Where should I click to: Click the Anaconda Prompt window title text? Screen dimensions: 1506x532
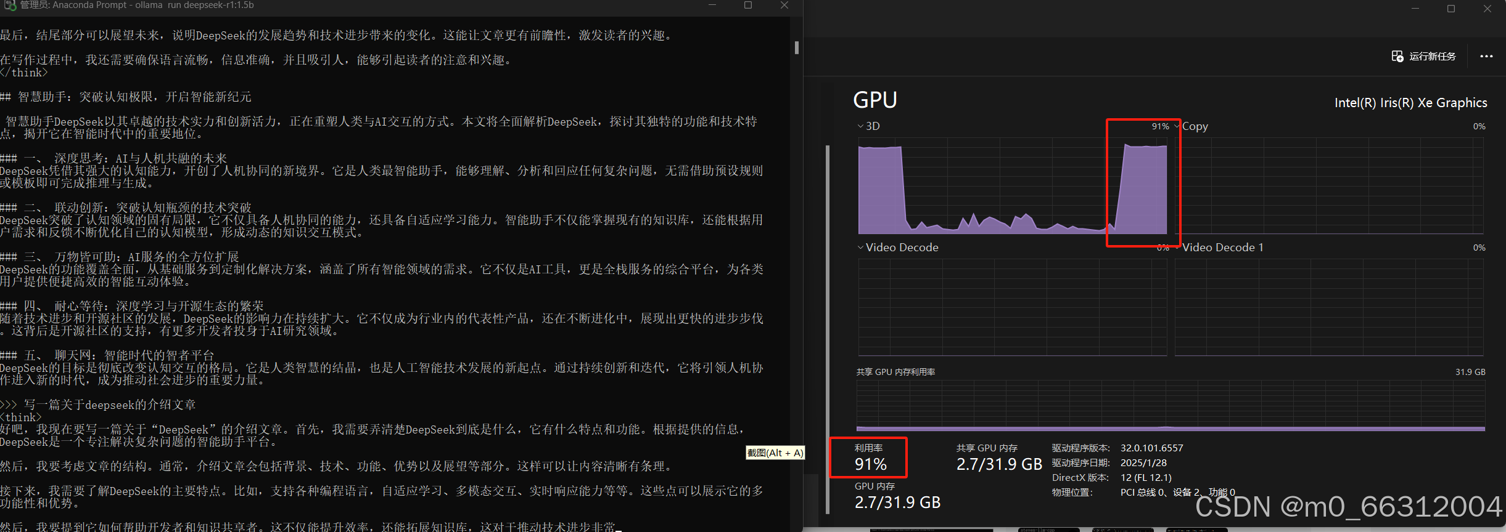(137, 5)
